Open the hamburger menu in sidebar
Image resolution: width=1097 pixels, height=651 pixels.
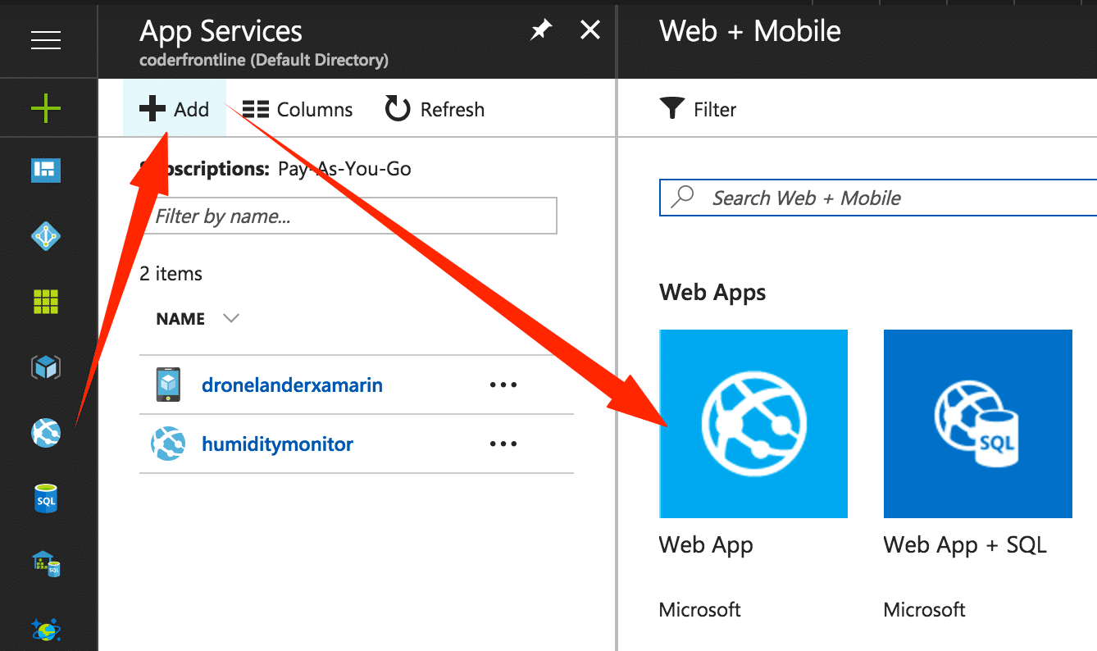click(x=46, y=39)
